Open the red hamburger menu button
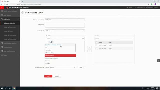 2,8
